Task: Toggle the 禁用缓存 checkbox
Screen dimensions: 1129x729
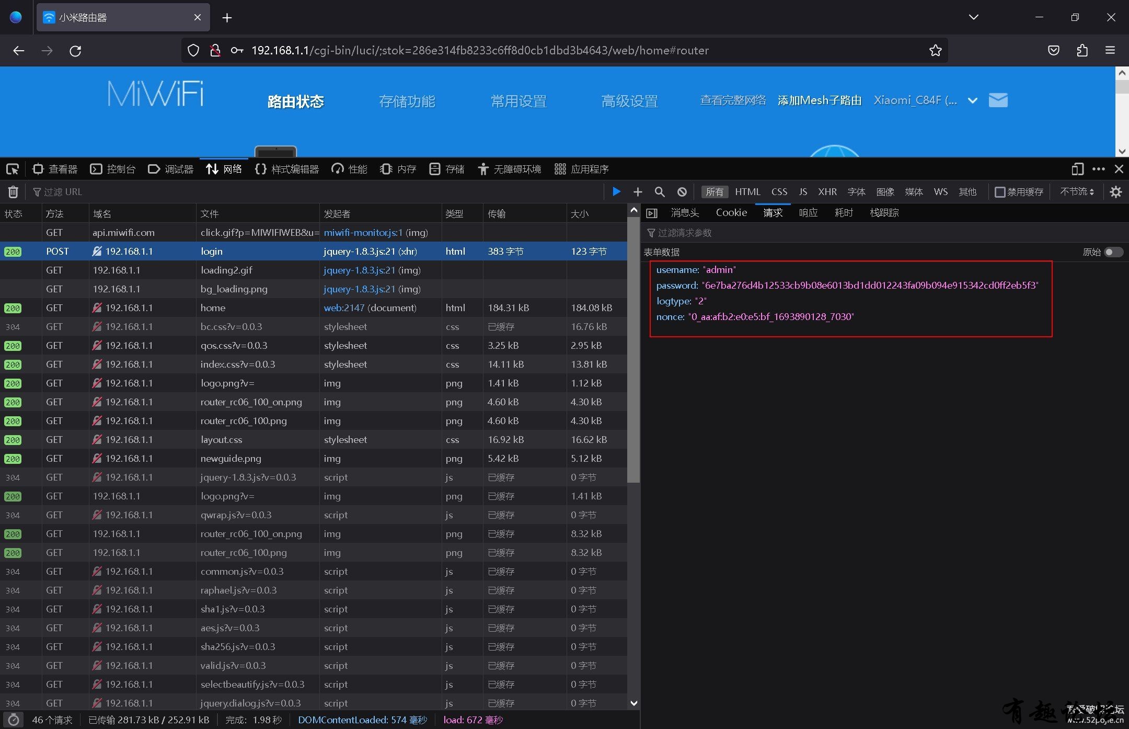Action: pos(999,192)
